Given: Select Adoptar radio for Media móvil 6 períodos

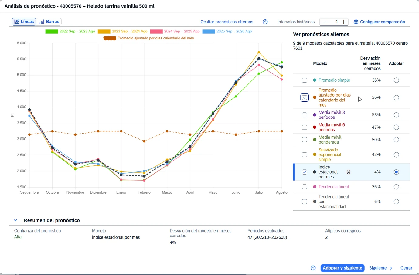Looking at the screenshot, I should [x=396, y=127].
